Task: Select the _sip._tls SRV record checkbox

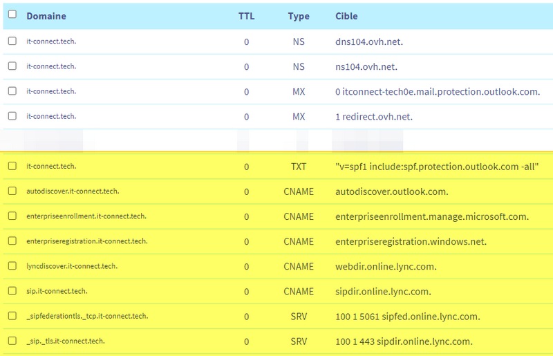Action: point(12,341)
